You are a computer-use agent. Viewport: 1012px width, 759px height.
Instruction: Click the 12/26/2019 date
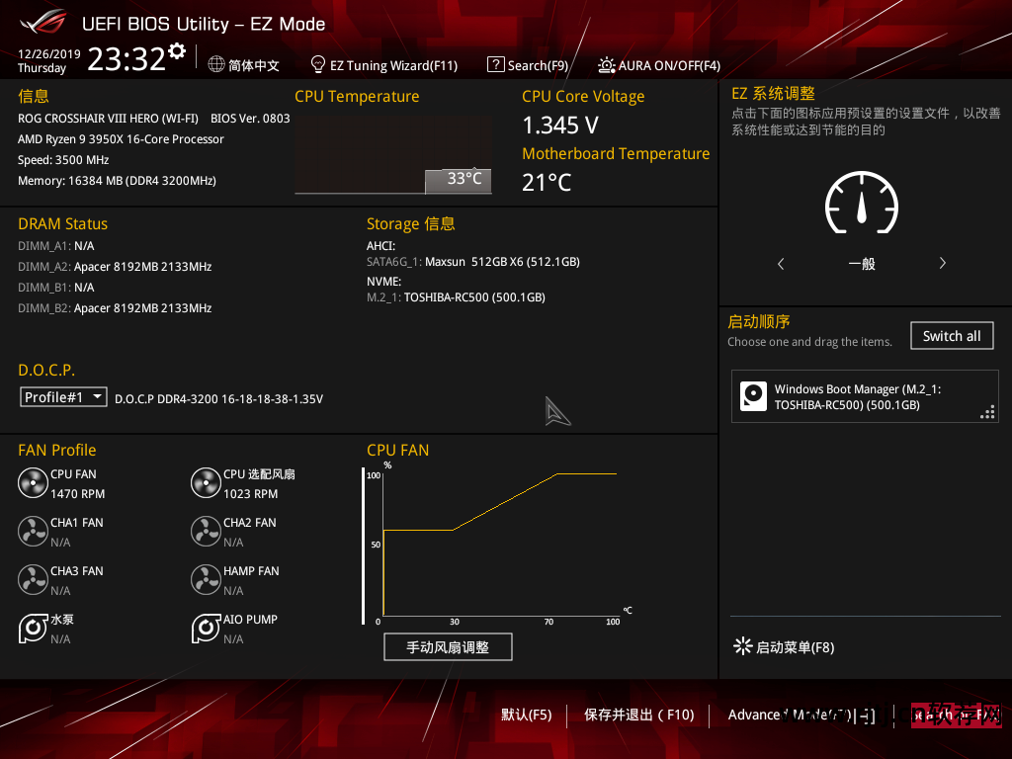point(49,53)
